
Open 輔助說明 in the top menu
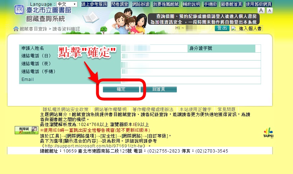pyautogui.click(x=192, y=4)
